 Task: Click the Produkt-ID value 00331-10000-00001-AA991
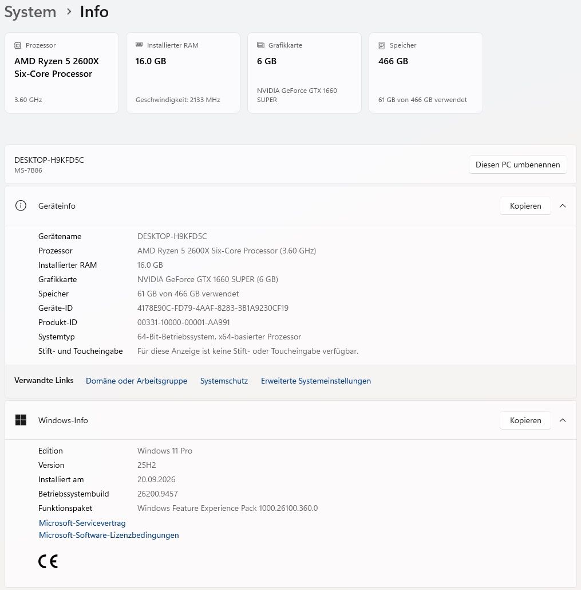[183, 322]
